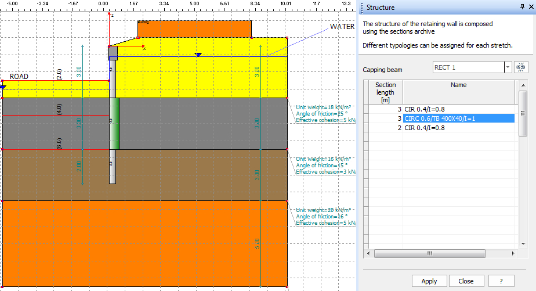Open the Capping beam RECT 1 dropdown
536x291 pixels.
(x=508, y=67)
